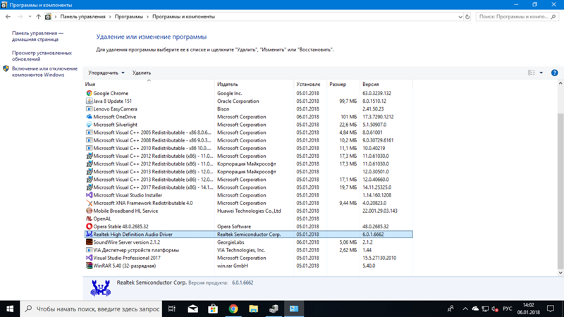Image resolution: width=564 pixels, height=317 pixels.
Task: Click the vertical scrollbar down arrow
Action: point(560,273)
